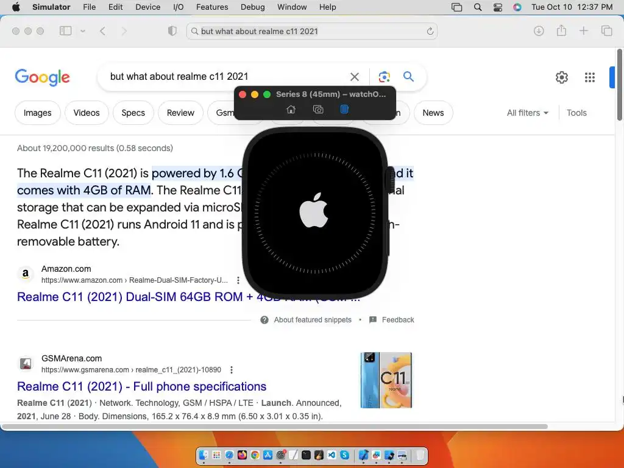Open Launchpad from the Dock
This screenshot has height=468, width=624.
tap(216, 455)
